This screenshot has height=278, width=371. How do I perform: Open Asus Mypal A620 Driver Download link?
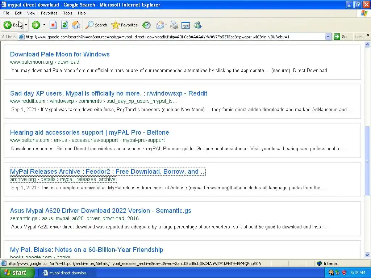pyautogui.click(x=101, y=211)
